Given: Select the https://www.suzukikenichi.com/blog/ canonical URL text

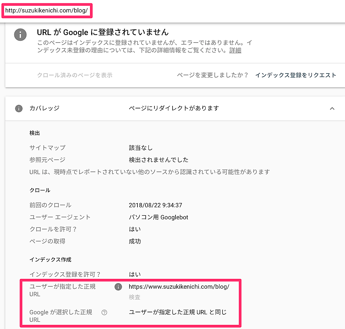Looking at the screenshot, I should point(179,286).
